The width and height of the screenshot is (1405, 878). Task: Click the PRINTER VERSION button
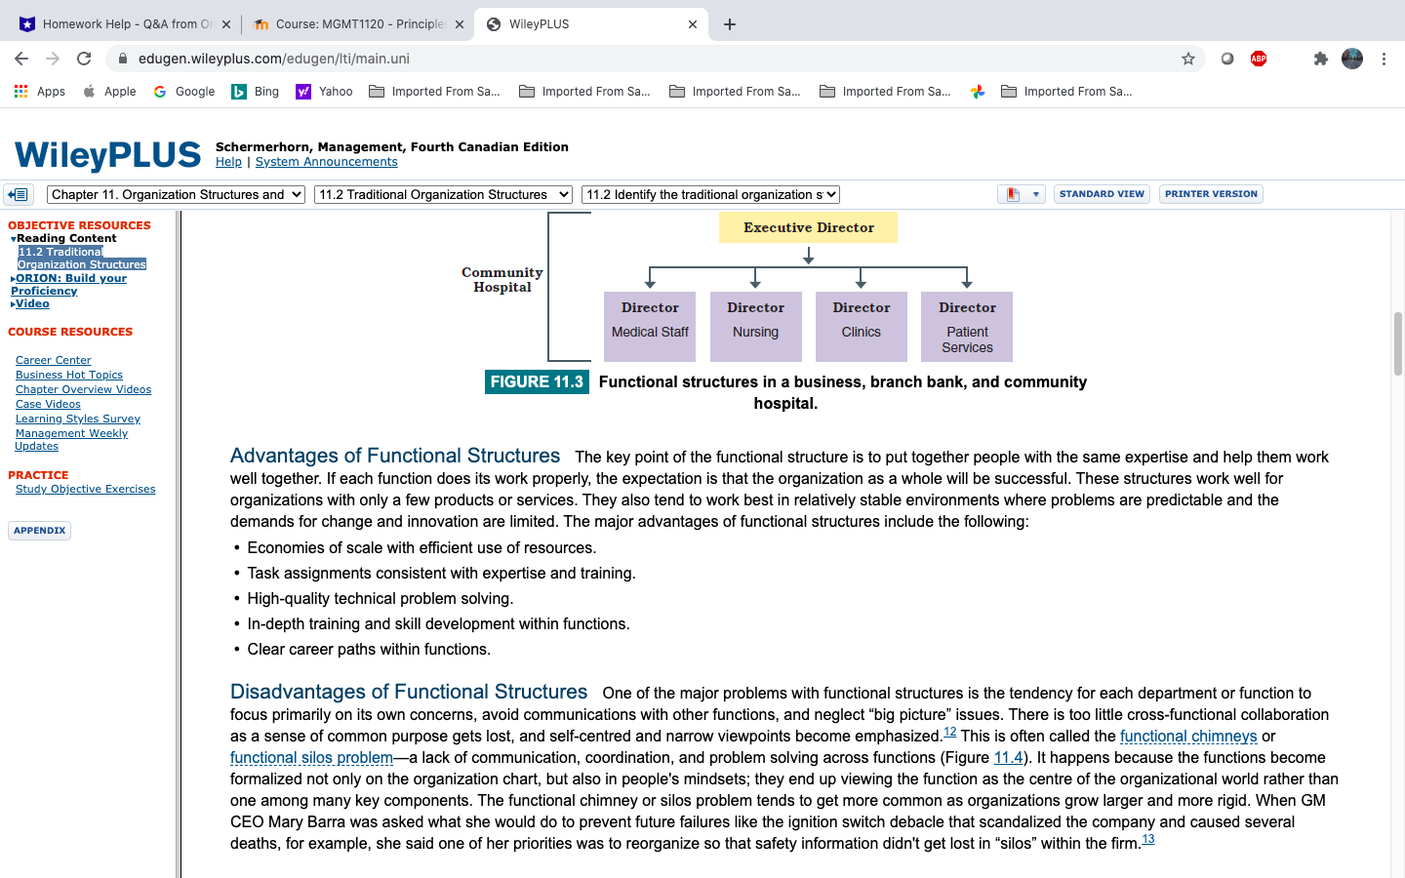1211,194
